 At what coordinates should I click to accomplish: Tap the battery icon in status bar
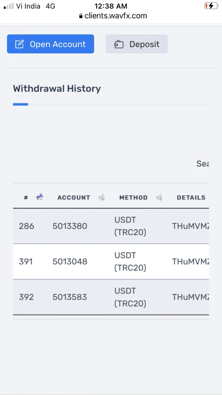211,6
